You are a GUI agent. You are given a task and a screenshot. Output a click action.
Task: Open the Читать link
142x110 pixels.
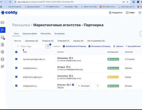[x=60, y=87]
